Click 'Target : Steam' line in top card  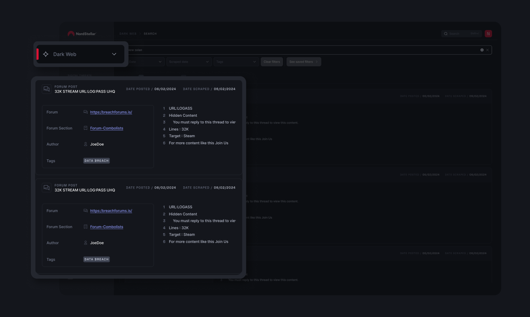click(182, 136)
